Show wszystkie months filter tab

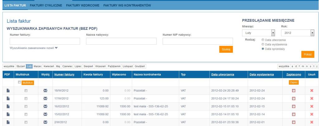click(x=9, y=66)
